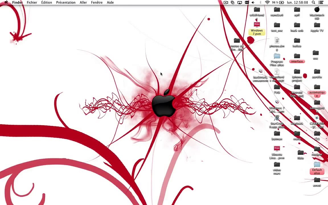The image size is (328, 205).
Task: Select the aurelie folder
Action: point(317,71)
